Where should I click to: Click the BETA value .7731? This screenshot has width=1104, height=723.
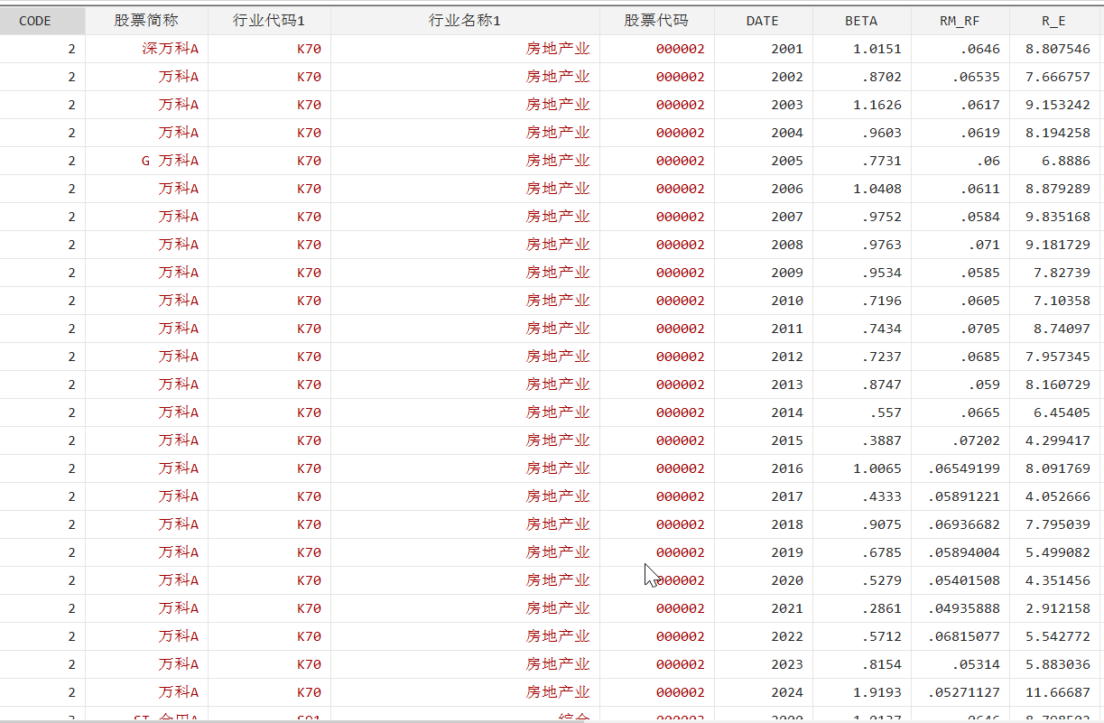(x=861, y=161)
